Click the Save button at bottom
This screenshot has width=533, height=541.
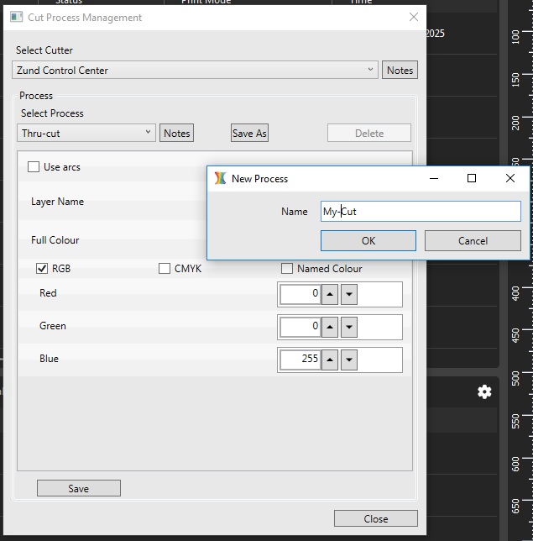tap(79, 488)
